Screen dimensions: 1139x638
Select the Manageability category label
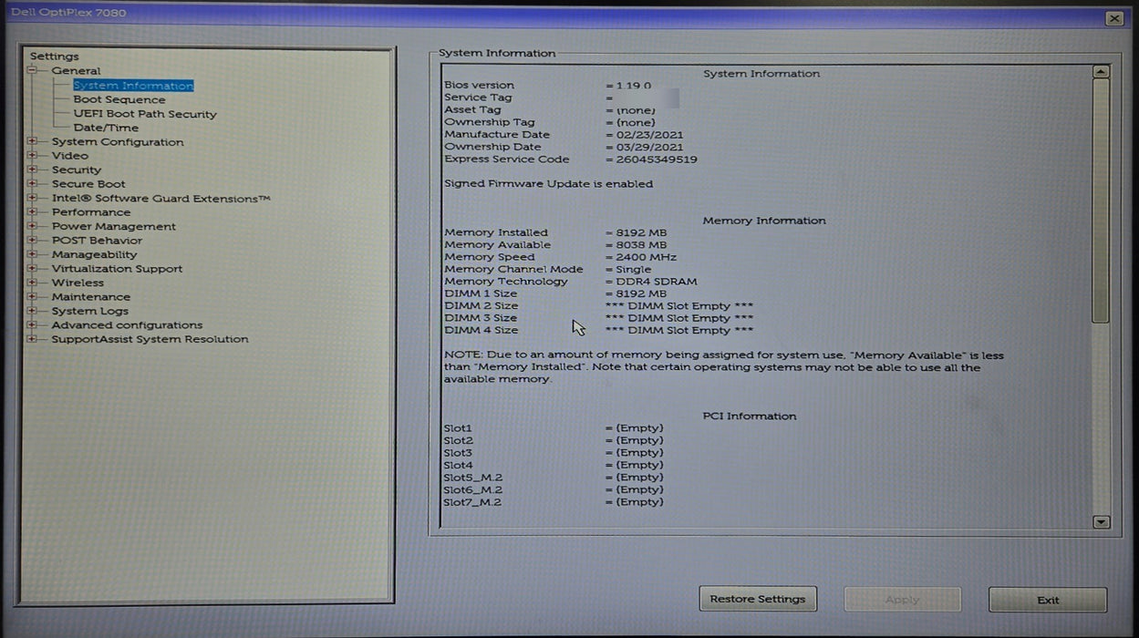(94, 254)
